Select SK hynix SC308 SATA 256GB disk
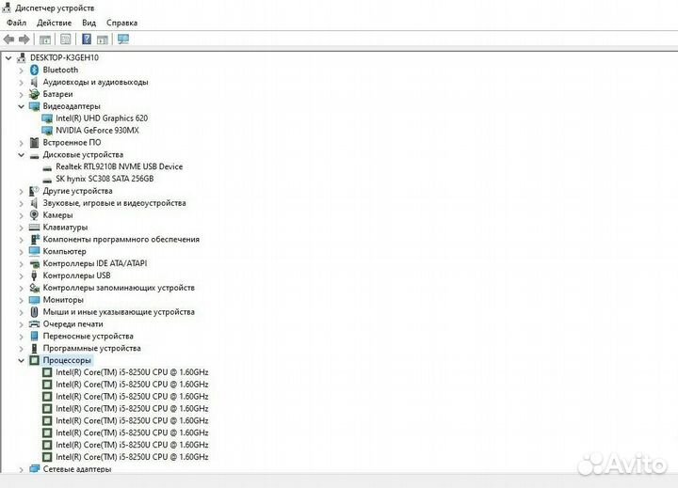678x488 pixels. (x=104, y=179)
